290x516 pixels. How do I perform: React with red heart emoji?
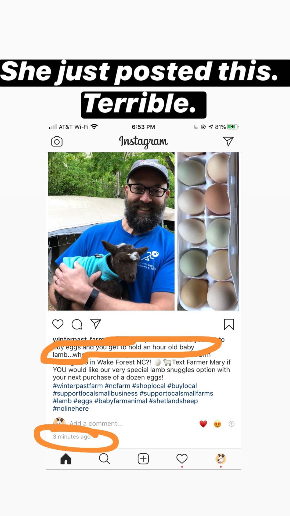203,424
